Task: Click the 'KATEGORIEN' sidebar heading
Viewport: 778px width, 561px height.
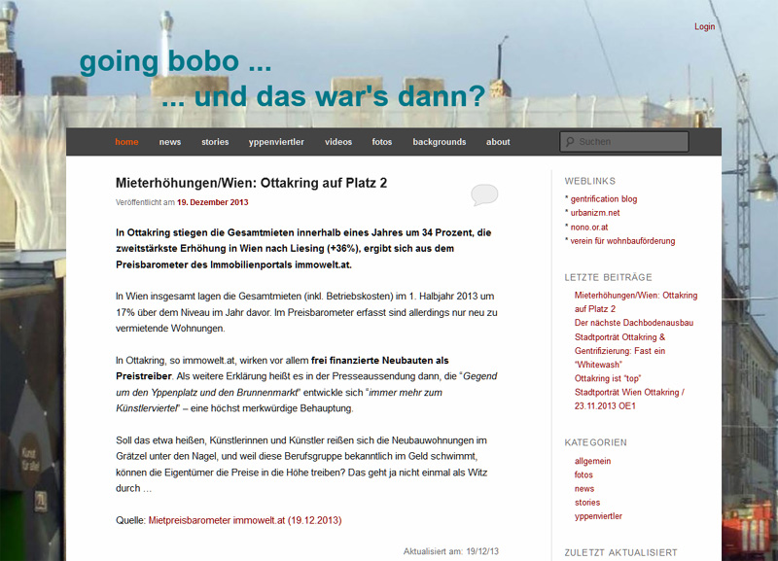Action: coord(596,442)
